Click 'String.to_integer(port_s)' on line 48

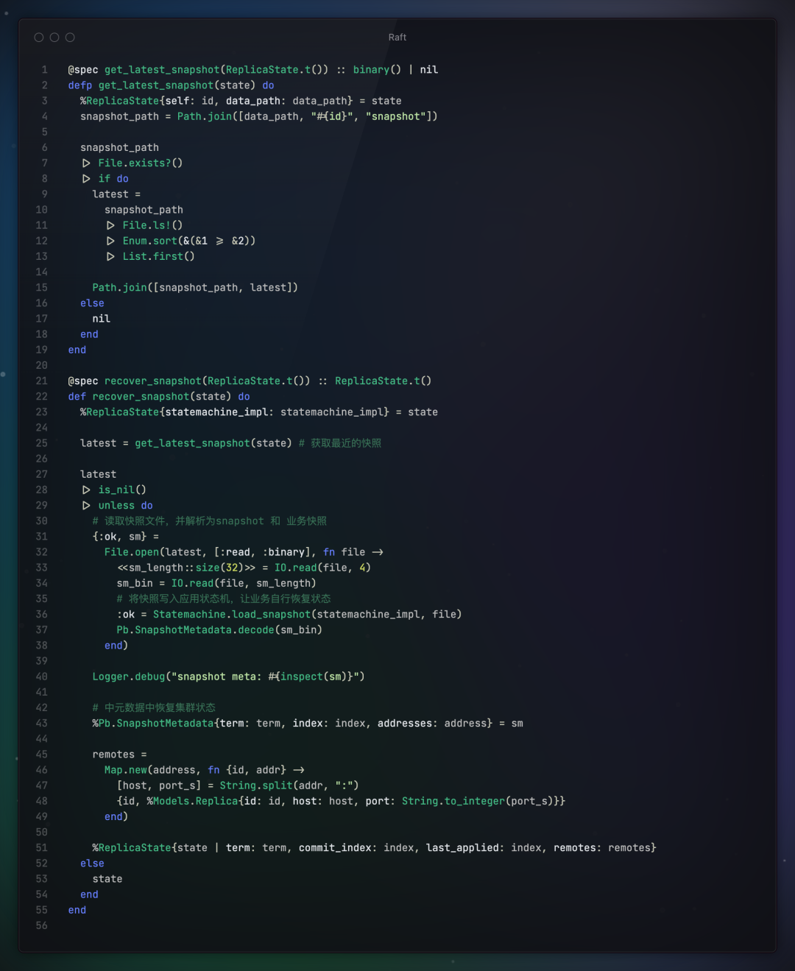pos(478,801)
